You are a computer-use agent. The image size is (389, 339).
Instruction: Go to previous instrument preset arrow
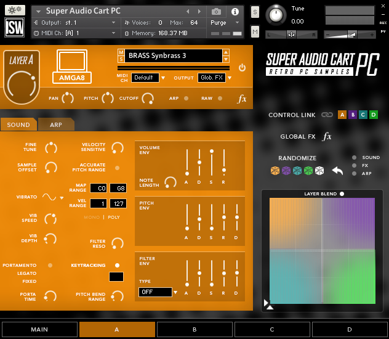pyautogui.click(x=188, y=12)
